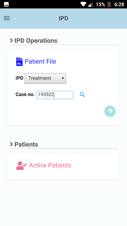Tap the magnifier search icon beside Case no.
This screenshot has height=226, width=127.
pyautogui.click(x=82, y=95)
